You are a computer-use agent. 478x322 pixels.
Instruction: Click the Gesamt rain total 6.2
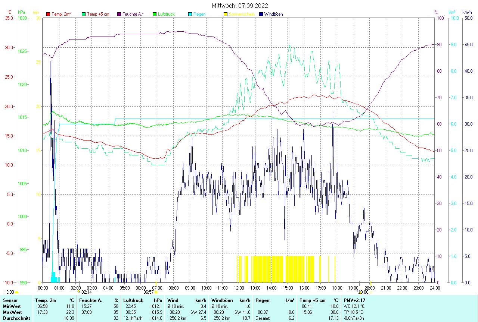pos(291,318)
